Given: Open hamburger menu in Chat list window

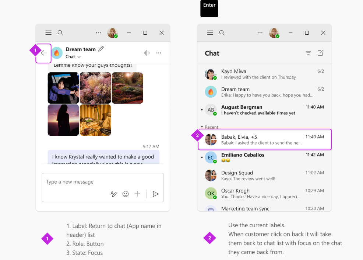Looking at the screenshot, I should click(210, 33).
